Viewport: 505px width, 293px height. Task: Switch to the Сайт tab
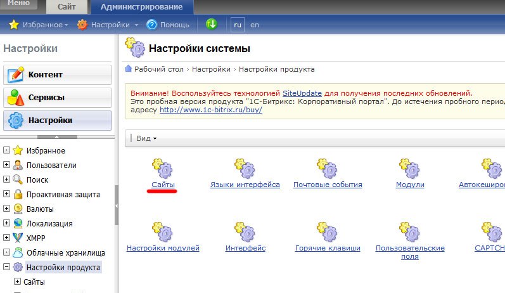click(67, 7)
